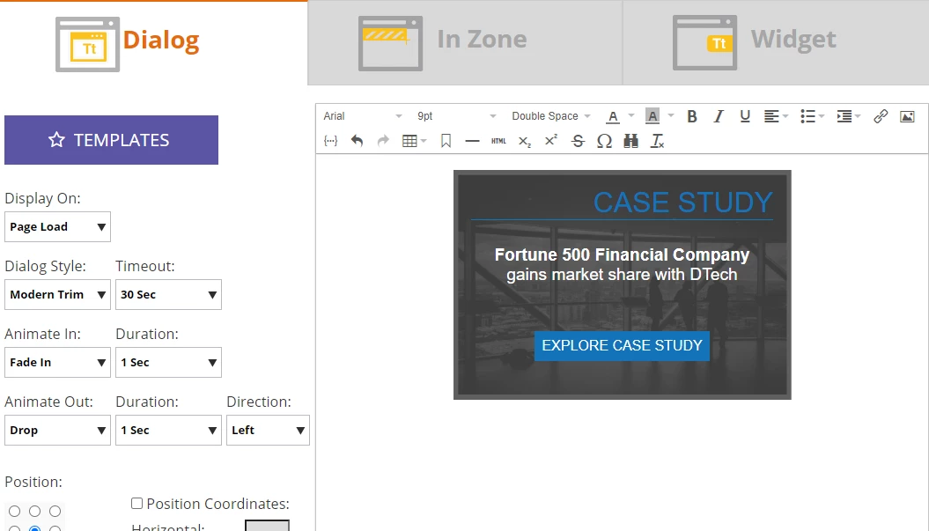Click the background highlight color icon
This screenshot has width=929, height=531.
pyautogui.click(x=653, y=116)
